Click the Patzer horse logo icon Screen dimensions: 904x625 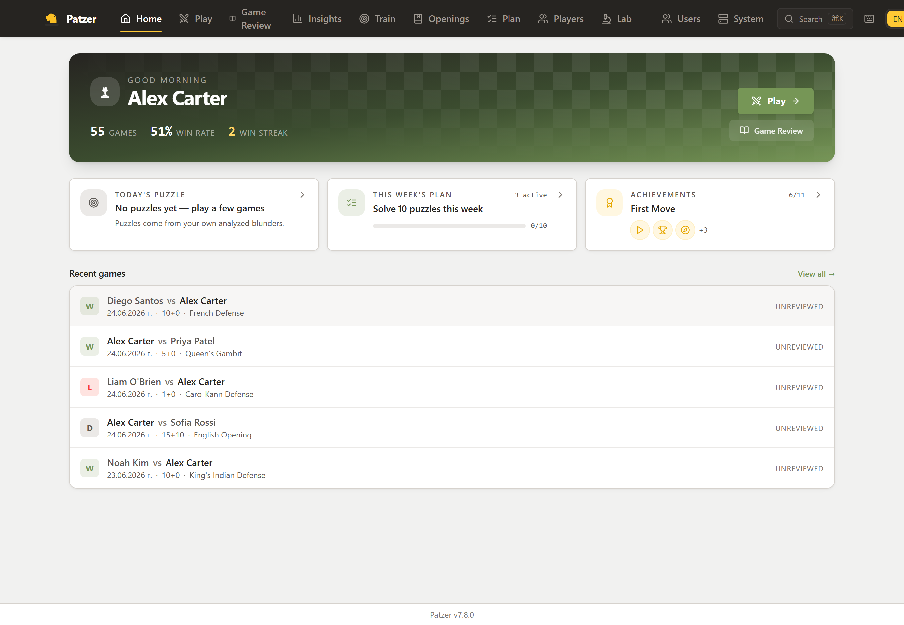[51, 18]
